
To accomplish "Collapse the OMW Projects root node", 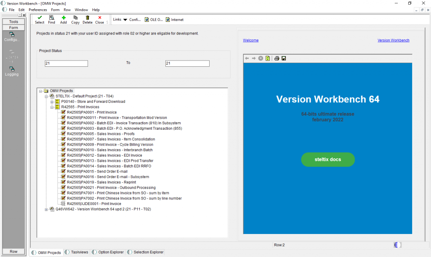I will [40, 91].
